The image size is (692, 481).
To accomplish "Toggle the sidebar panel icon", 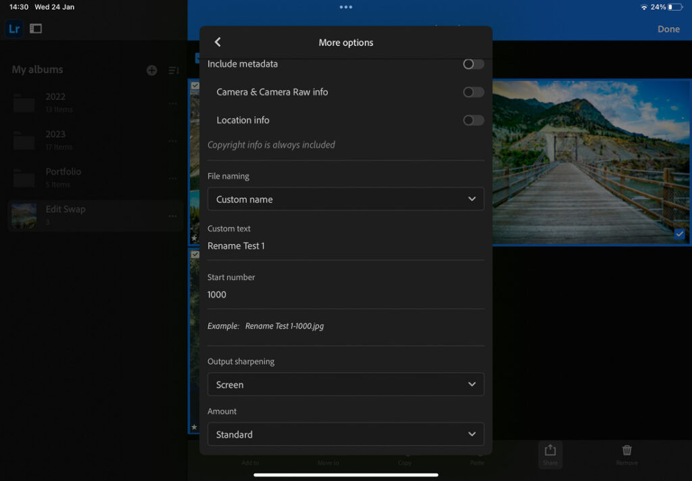I will coord(36,28).
